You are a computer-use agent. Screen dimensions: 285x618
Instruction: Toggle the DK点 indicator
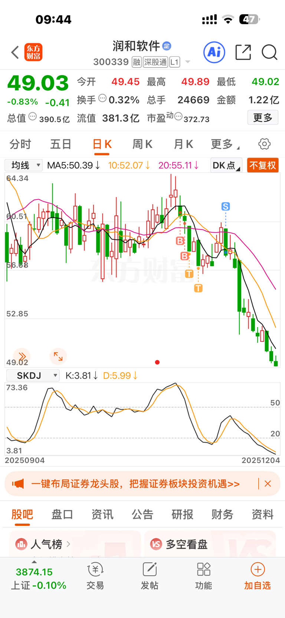click(x=226, y=165)
